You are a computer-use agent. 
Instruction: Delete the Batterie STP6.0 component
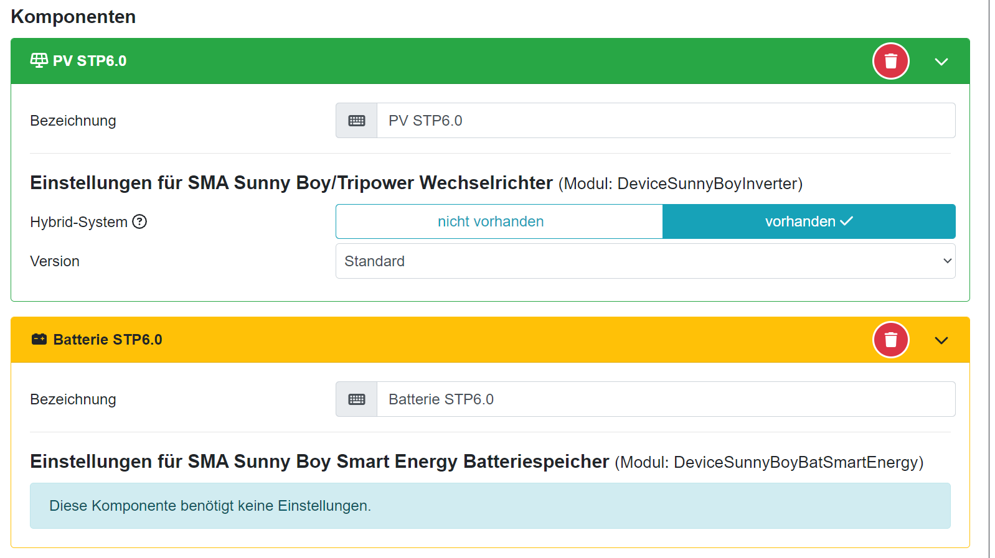click(890, 340)
